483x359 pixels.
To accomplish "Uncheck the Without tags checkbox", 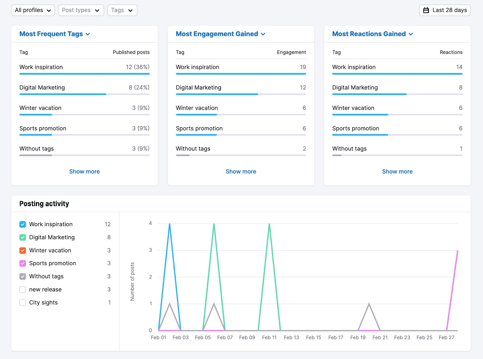I will click(x=22, y=276).
